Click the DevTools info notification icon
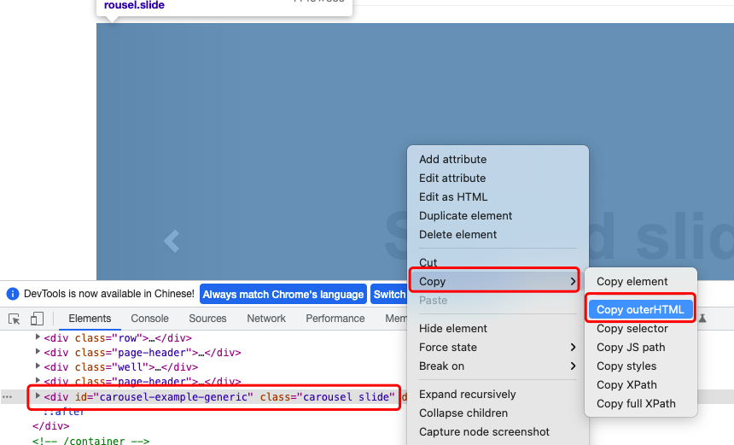 pos(13,294)
